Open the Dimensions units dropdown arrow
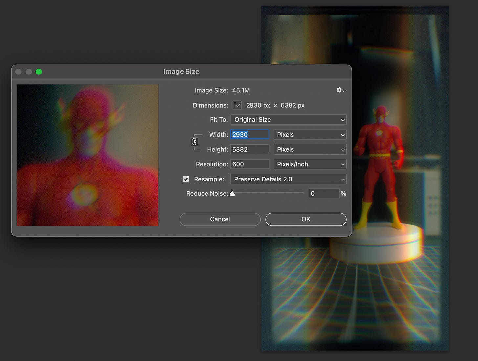Image resolution: width=478 pixels, height=361 pixels. [x=237, y=105]
